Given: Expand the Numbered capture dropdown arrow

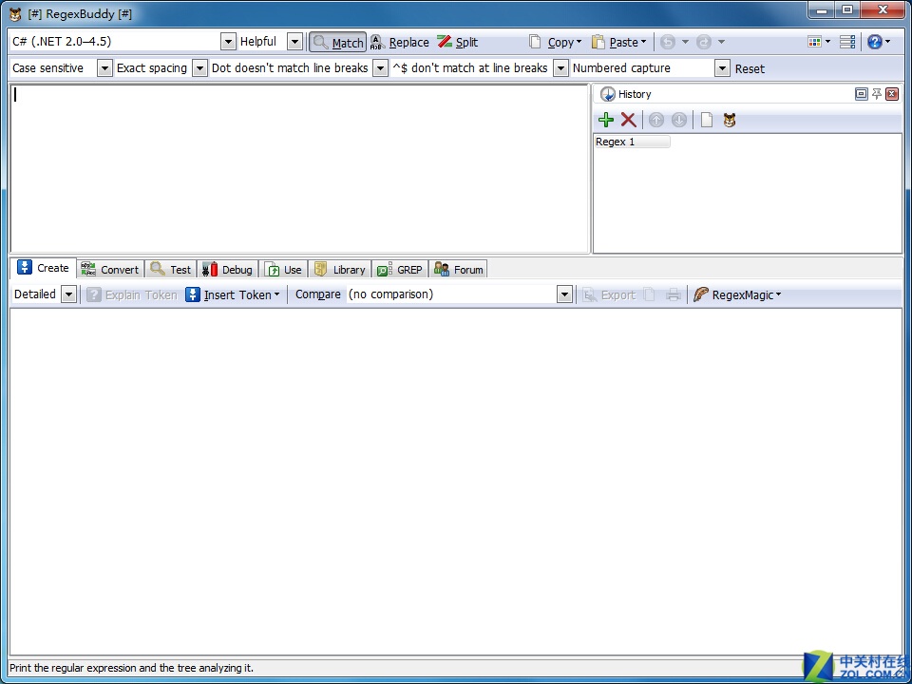Looking at the screenshot, I should pos(722,68).
